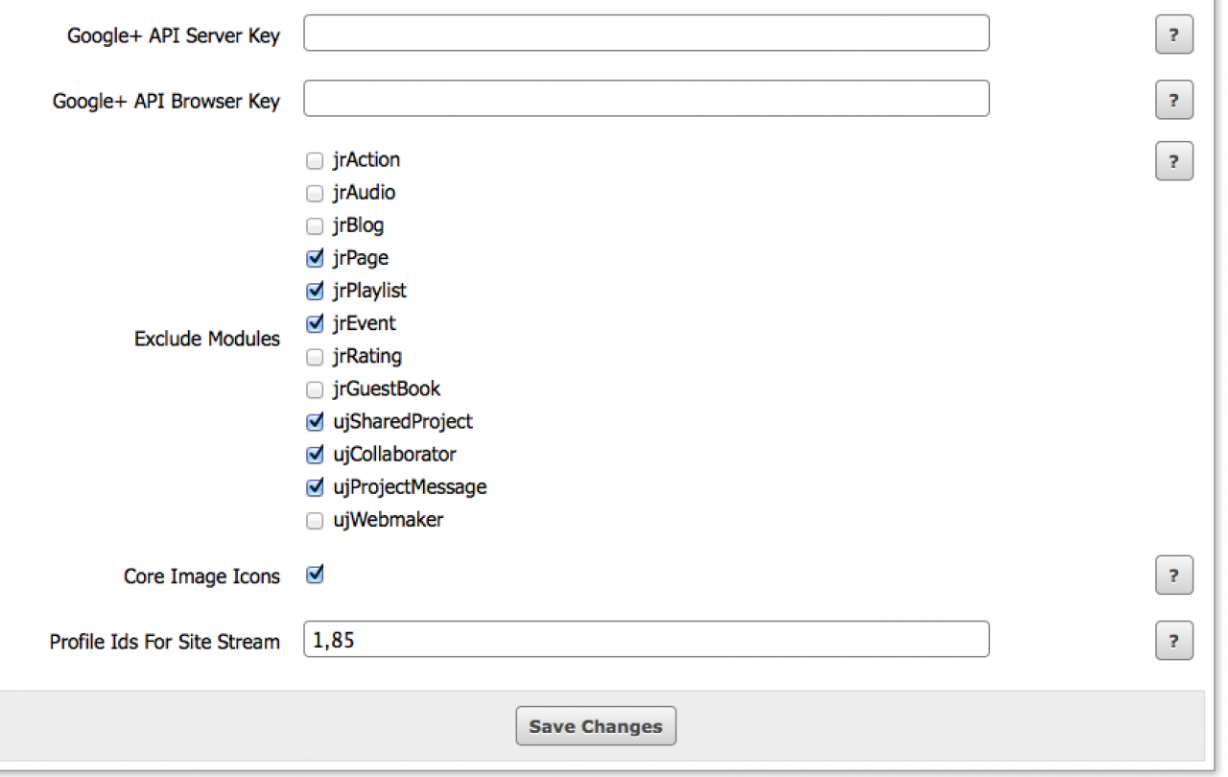Click help icon for Google+ API Browser Key
This screenshot has height=777, width=1228.
tap(1173, 100)
